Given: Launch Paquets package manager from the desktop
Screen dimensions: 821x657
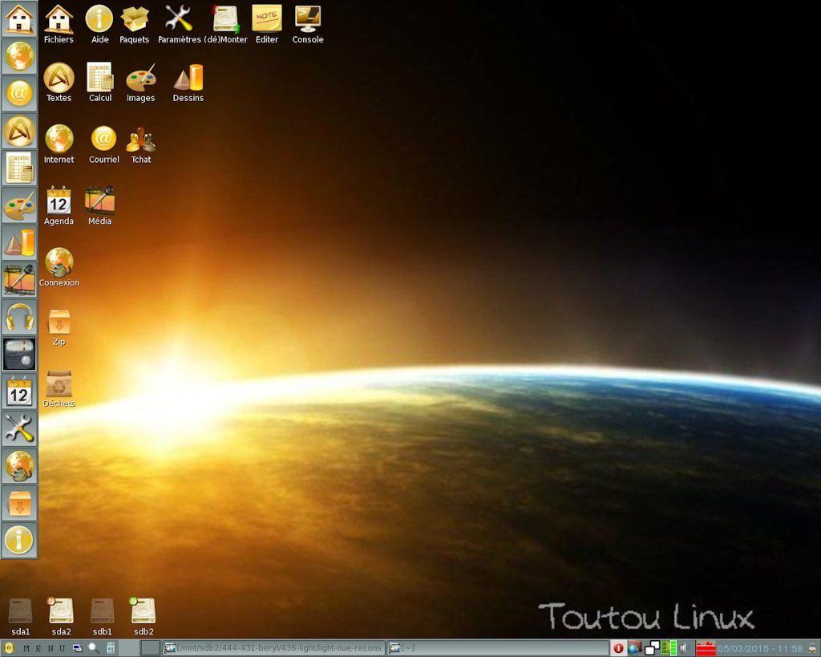Looking at the screenshot, I should (x=134, y=23).
